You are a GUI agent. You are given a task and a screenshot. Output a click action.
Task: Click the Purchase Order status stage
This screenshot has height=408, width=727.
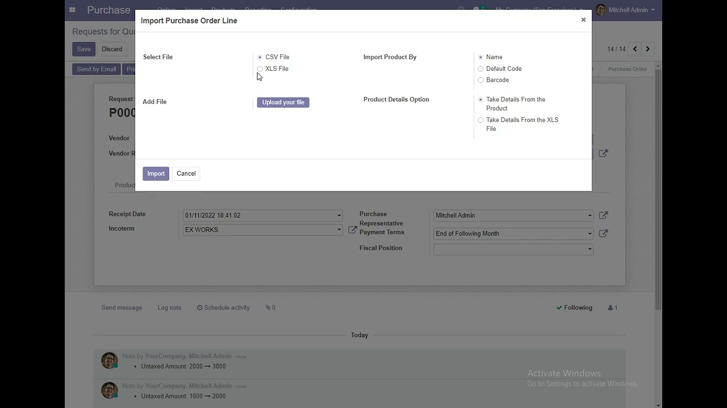pyautogui.click(x=627, y=69)
